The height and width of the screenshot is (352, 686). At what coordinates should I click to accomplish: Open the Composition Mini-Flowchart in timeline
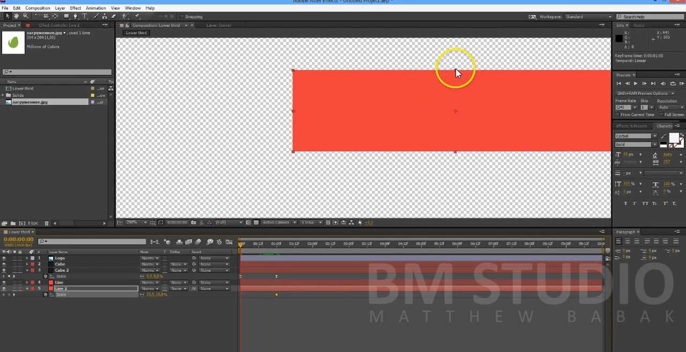click(154, 242)
